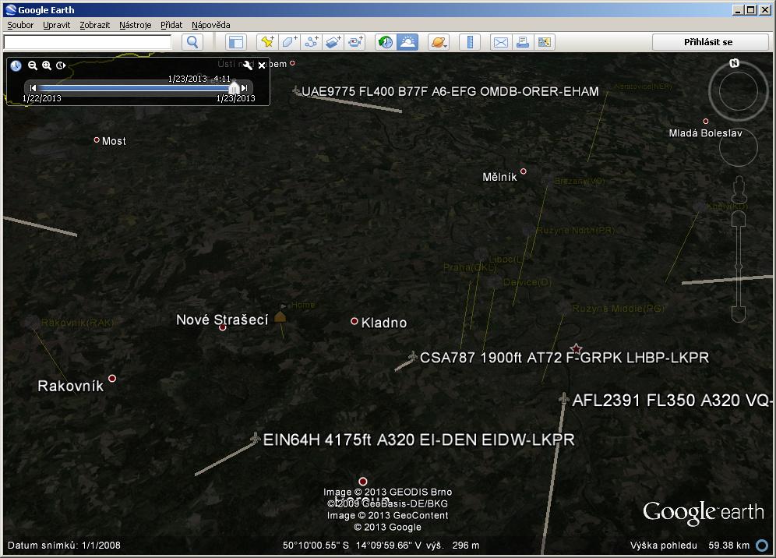Click the move joystick ring
The height and width of the screenshot is (558, 776).
coord(739,147)
